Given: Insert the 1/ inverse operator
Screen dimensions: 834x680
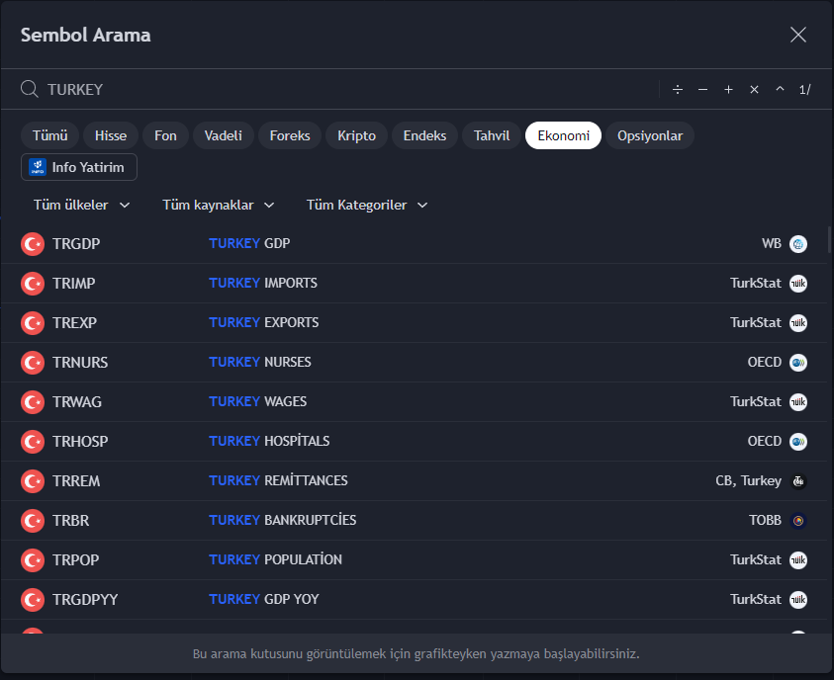Looking at the screenshot, I should pos(804,89).
